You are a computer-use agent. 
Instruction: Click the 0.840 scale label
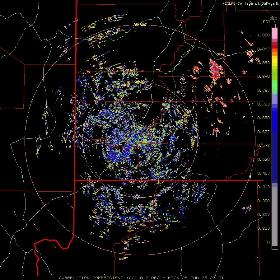point(264,77)
